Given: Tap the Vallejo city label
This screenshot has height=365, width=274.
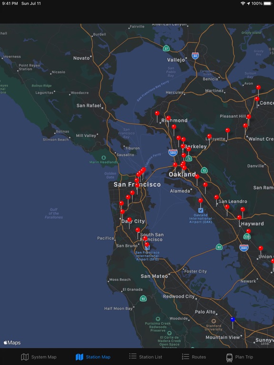Looking at the screenshot, I should 176,60.
